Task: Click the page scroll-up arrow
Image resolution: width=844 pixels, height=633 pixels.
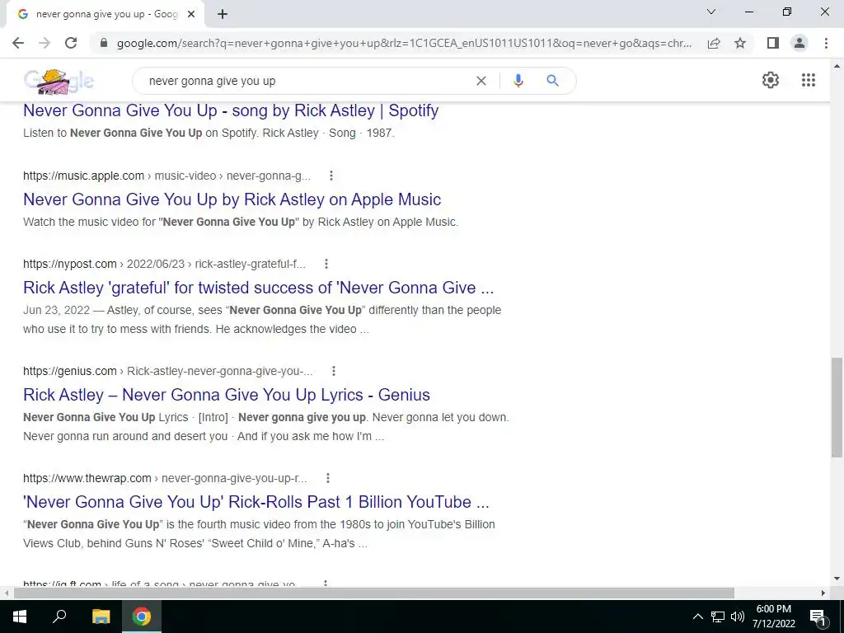Action: tap(837, 66)
